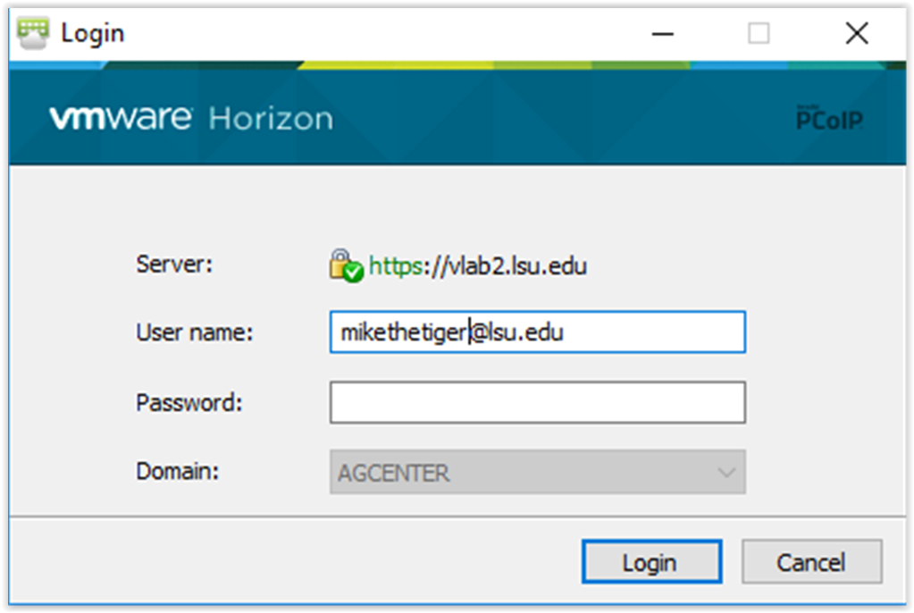Click the PCoIP logo in the banner
The height and width of the screenshot is (613, 914).
coord(829,119)
